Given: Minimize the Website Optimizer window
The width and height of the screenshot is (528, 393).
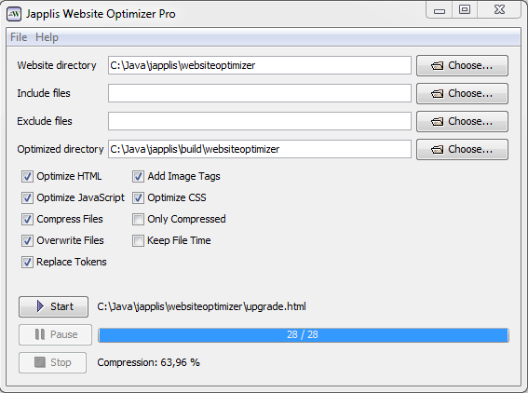Looking at the screenshot, I should (440, 10).
